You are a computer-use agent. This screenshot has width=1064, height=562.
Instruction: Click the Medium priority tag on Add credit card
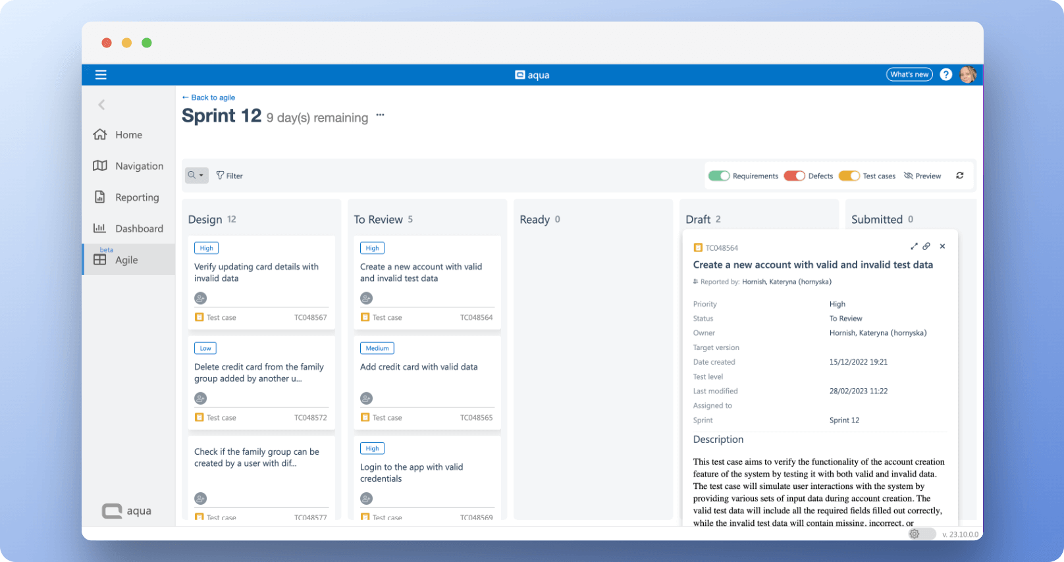[x=377, y=348]
